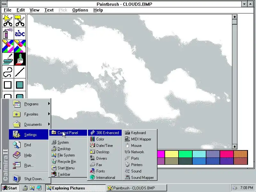Choose Run... from the Start menu
Viewport: 256px width, 192px height.
click(x=29, y=165)
